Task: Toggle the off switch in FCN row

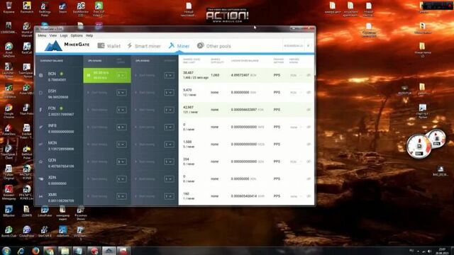Action: coord(309,110)
